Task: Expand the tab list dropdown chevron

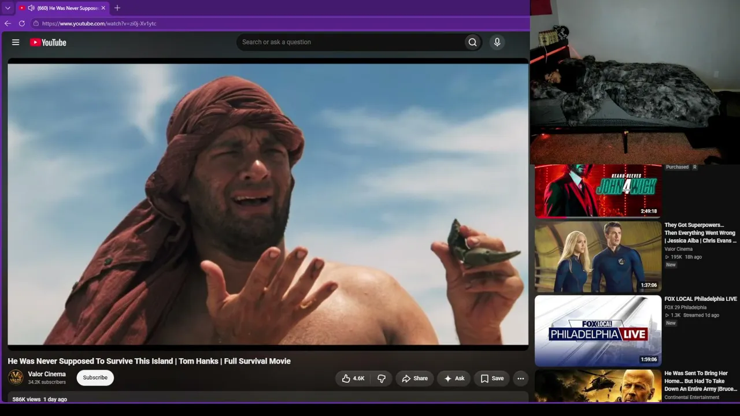Action: [x=8, y=8]
